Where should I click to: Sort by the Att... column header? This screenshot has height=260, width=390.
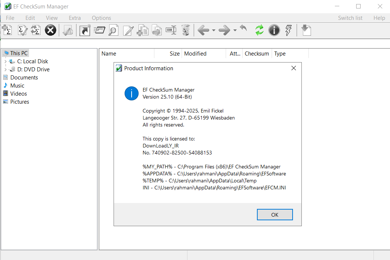point(234,54)
